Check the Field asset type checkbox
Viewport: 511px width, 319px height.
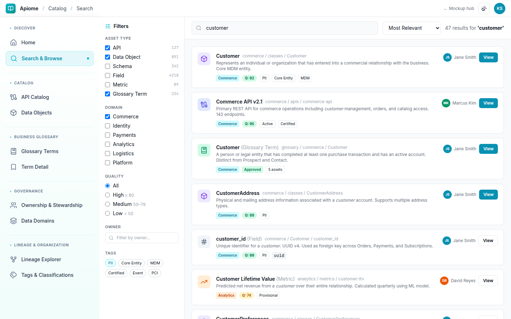click(x=108, y=75)
